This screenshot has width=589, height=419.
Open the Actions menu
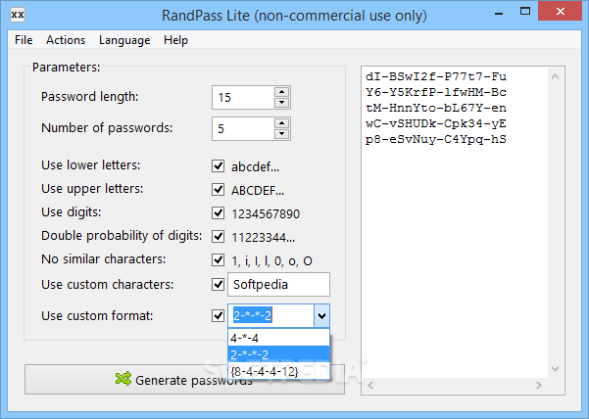(66, 40)
